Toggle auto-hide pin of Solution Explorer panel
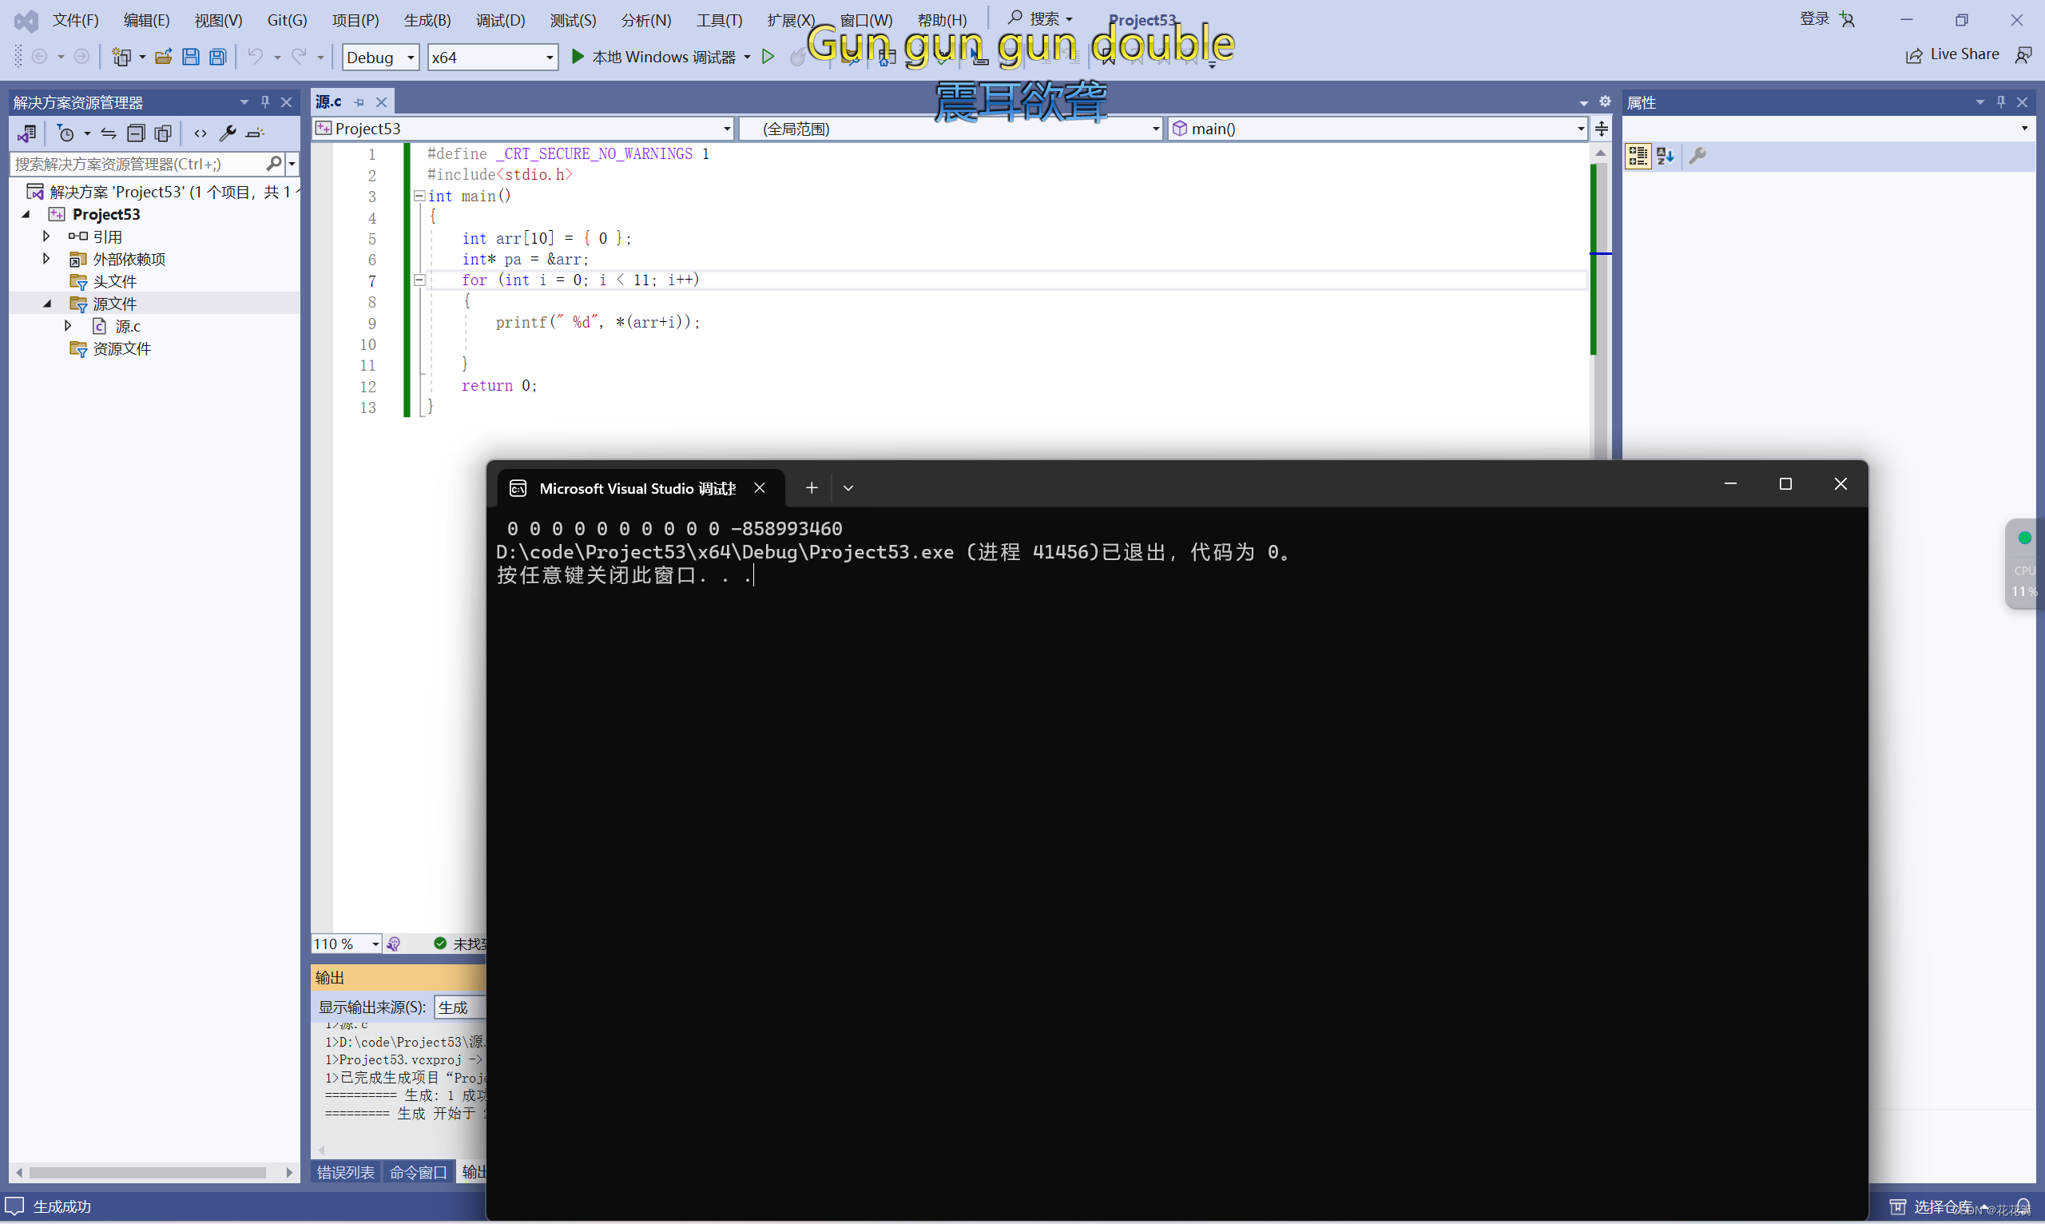Image resolution: width=2045 pixels, height=1224 pixels. point(264,101)
